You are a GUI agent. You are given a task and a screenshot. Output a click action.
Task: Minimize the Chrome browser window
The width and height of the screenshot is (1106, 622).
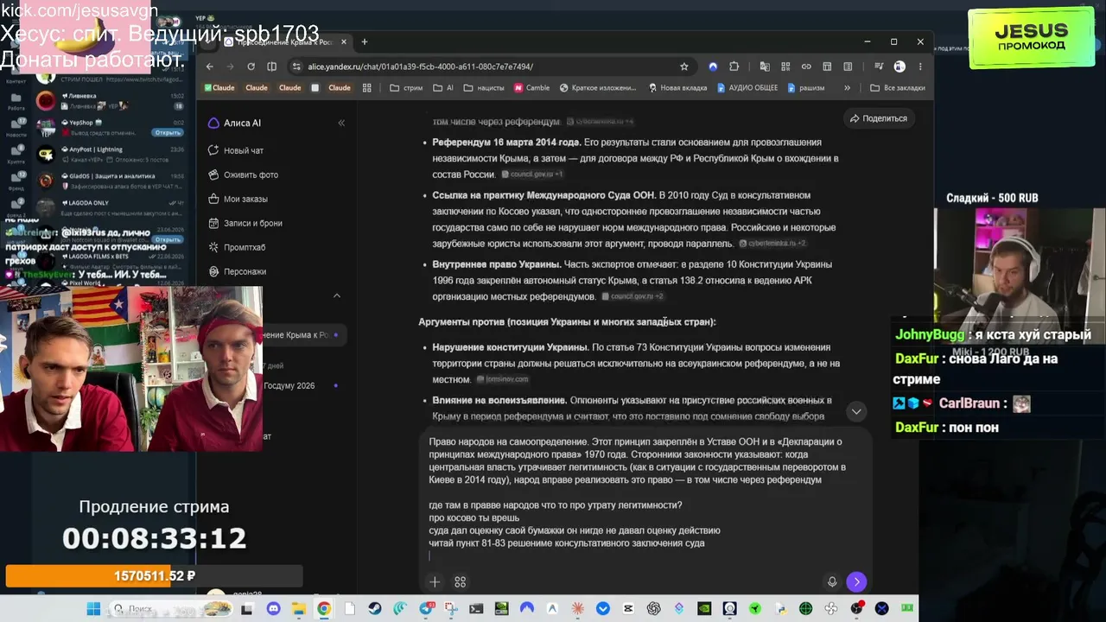[x=867, y=41]
